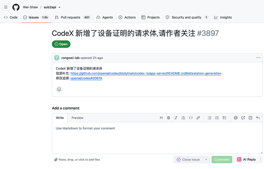Insert a hyperlink with link icon
This screenshot has height=169, width=264.
click(198, 118)
